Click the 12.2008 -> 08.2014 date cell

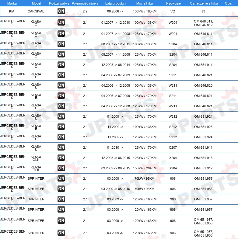(115, 65)
